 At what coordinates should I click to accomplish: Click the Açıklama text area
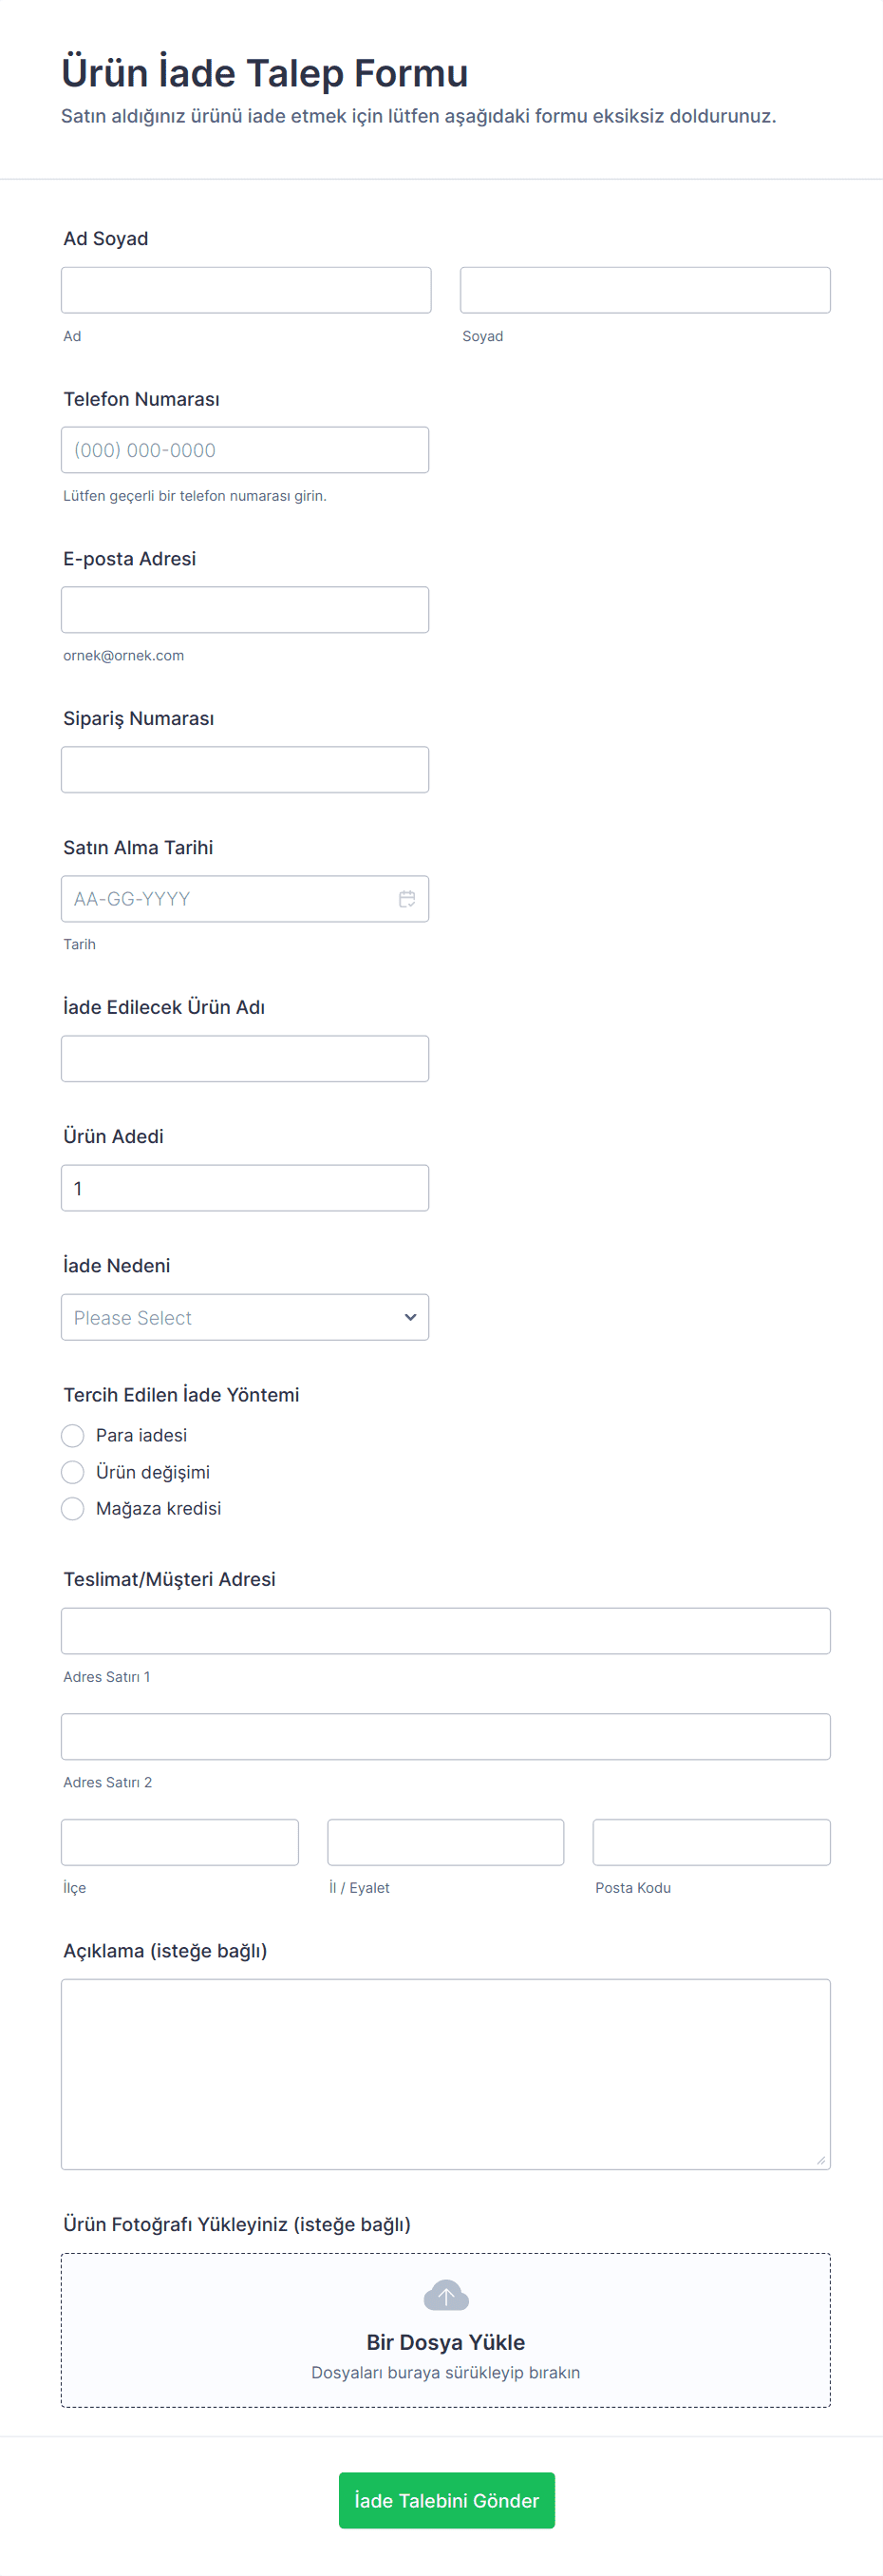(x=445, y=2074)
